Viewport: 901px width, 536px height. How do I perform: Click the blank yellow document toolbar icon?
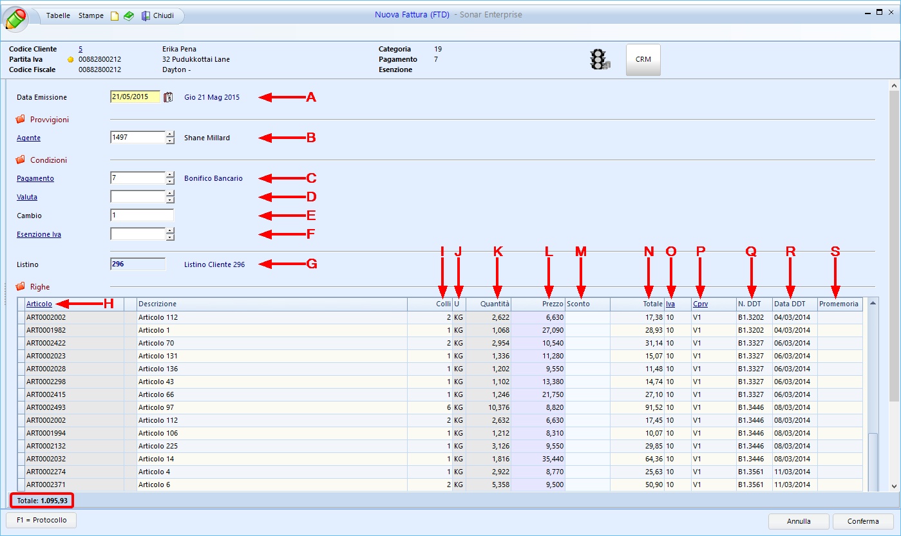click(x=115, y=16)
